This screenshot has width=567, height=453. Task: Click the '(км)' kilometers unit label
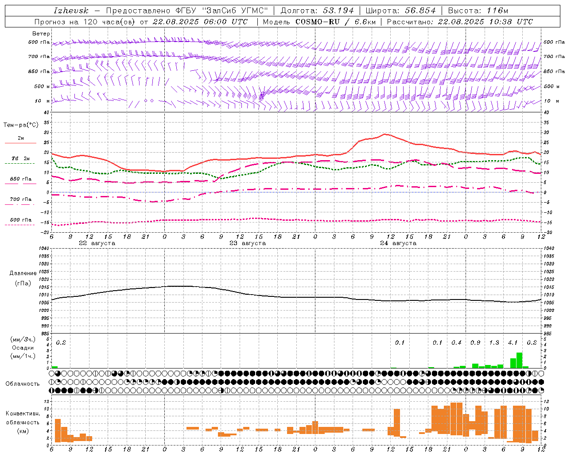23,431
